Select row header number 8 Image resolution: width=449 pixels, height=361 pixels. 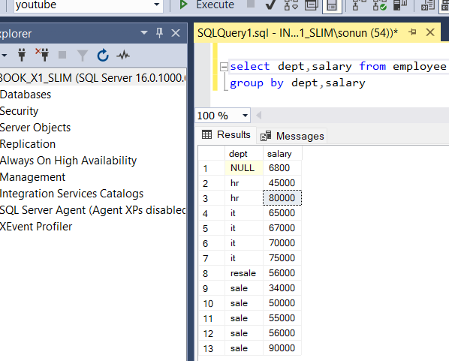(x=212, y=273)
